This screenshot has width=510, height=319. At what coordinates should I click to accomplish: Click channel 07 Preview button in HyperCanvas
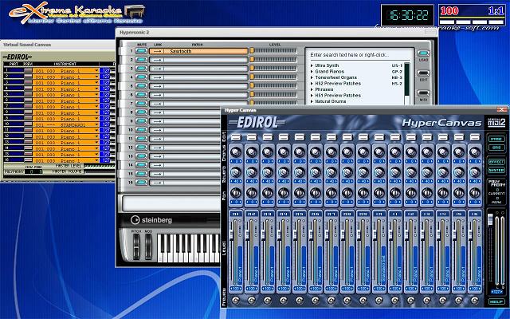pos(331,300)
